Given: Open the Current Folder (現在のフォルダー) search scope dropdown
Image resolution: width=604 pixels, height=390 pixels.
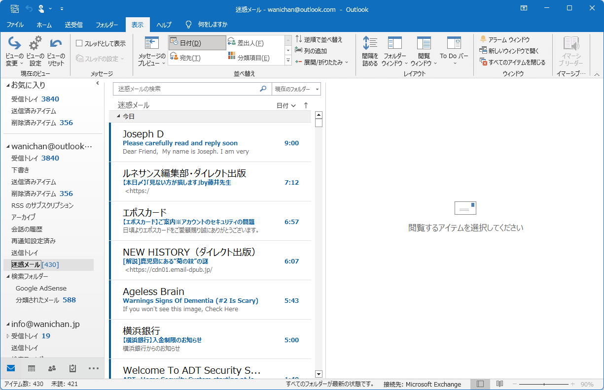Looking at the screenshot, I should coord(296,89).
